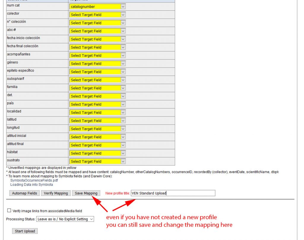This screenshot has height=240, width=304.
Task: Click the 'localidad' source field cell
Action: pos(37,112)
